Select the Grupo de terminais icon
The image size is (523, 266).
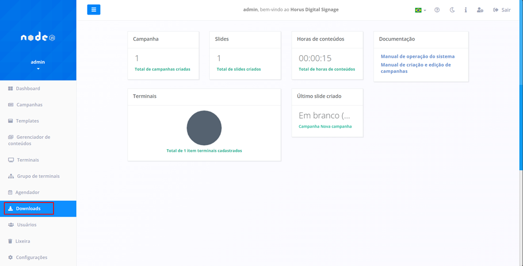tap(11, 176)
